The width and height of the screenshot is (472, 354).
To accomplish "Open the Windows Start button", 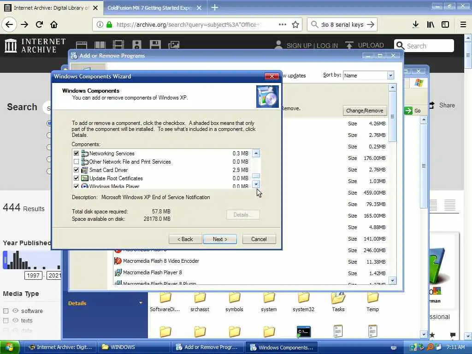I will 10,347.
